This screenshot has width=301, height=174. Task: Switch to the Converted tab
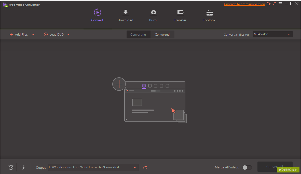(x=162, y=35)
